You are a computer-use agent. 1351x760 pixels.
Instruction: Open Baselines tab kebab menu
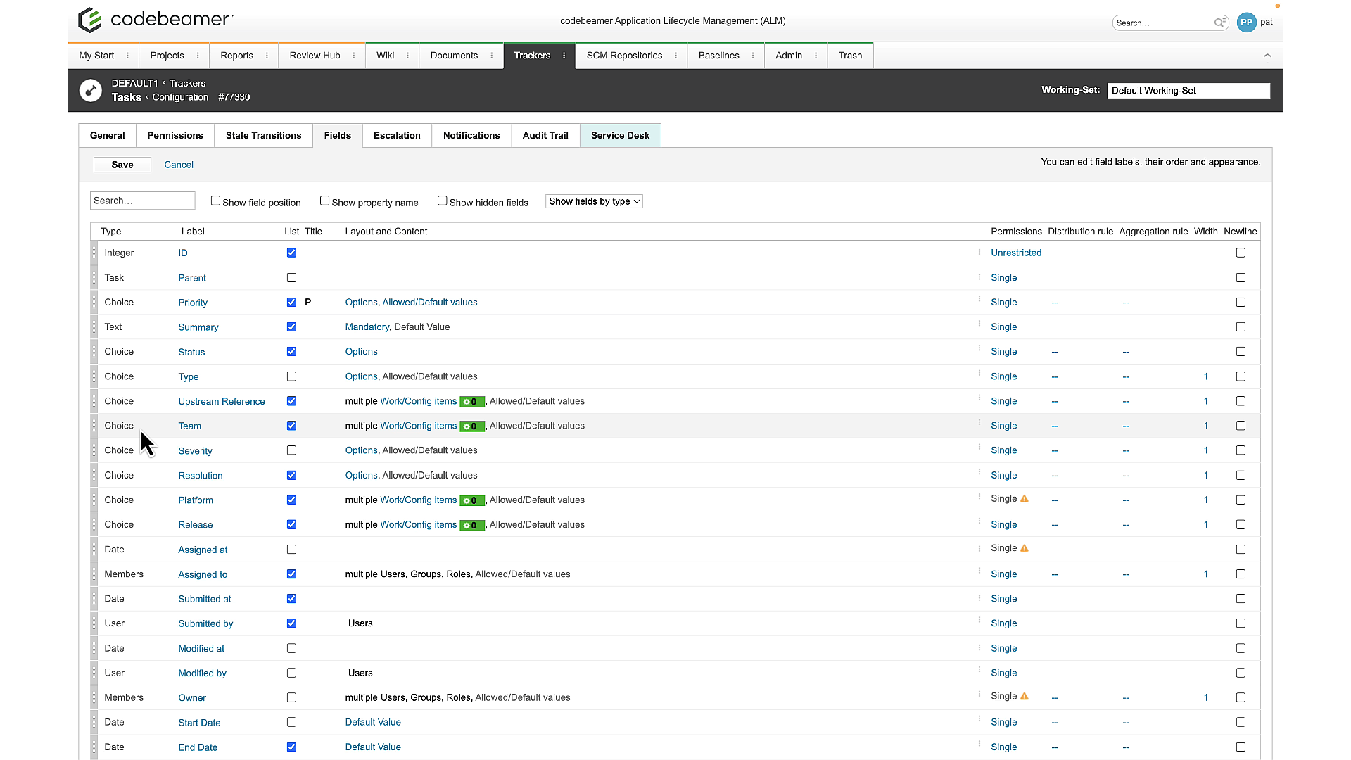click(x=753, y=56)
